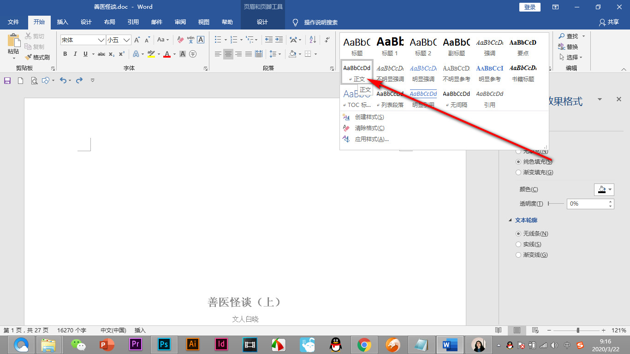Switch to the 插入 ribbon tab
Viewport: 630px width, 354px height.
click(63, 22)
